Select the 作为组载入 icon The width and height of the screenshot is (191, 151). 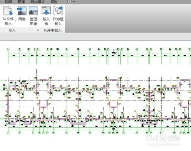pos(58,11)
